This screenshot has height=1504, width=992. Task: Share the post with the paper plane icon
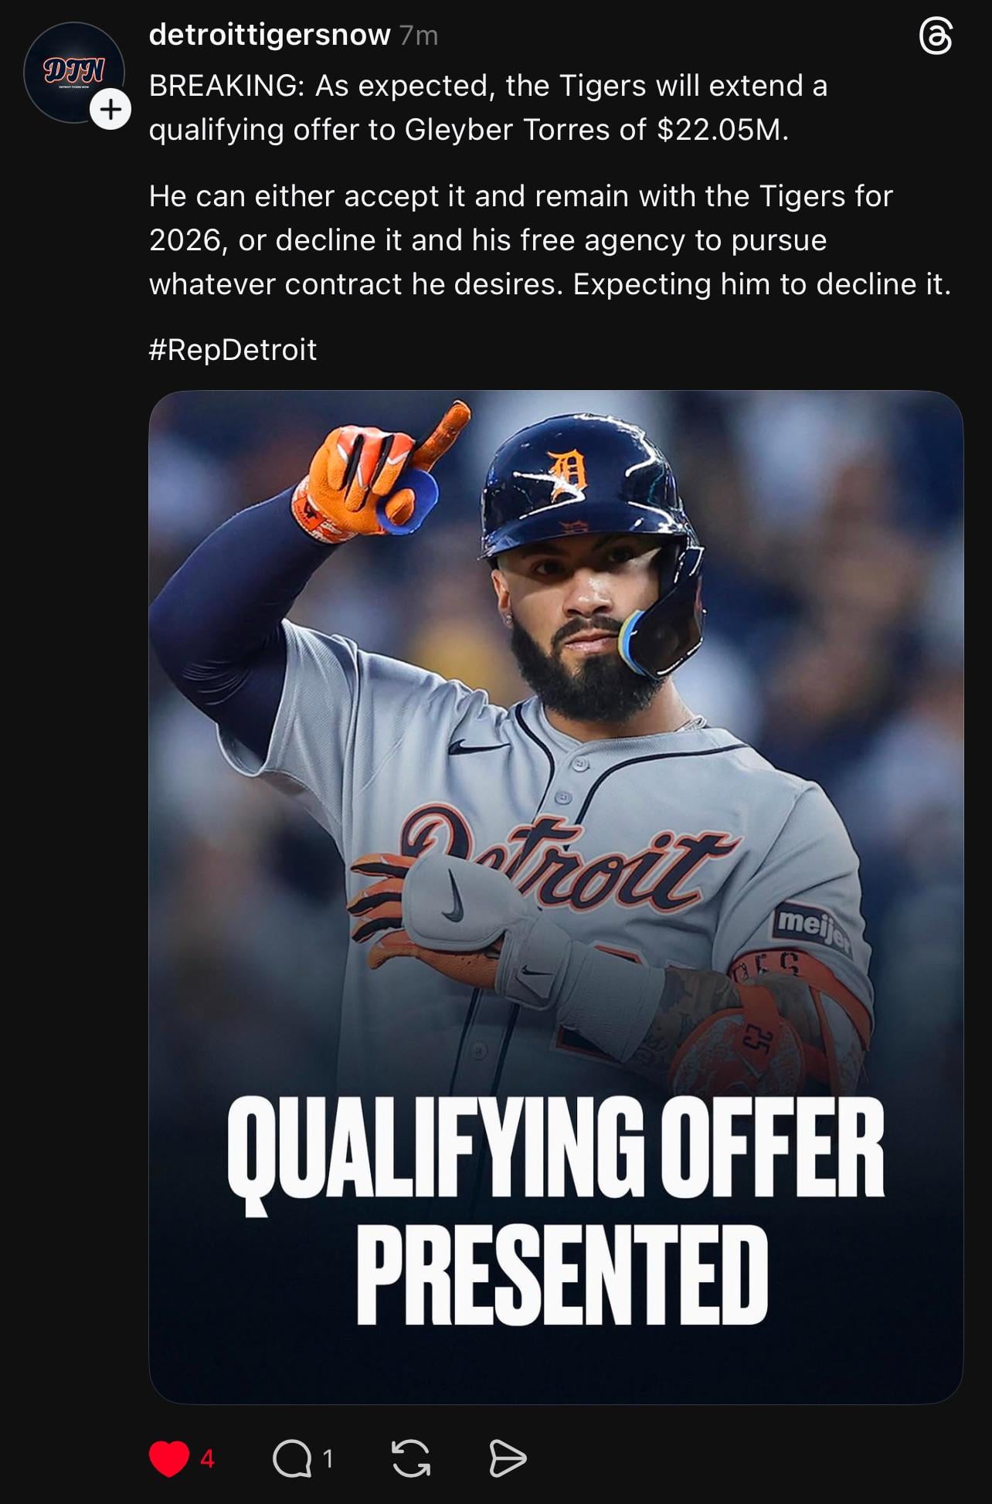click(x=508, y=1458)
